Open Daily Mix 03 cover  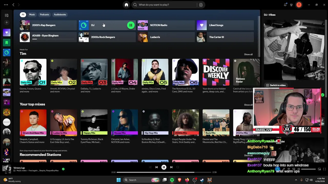pyautogui.click(x=94, y=72)
